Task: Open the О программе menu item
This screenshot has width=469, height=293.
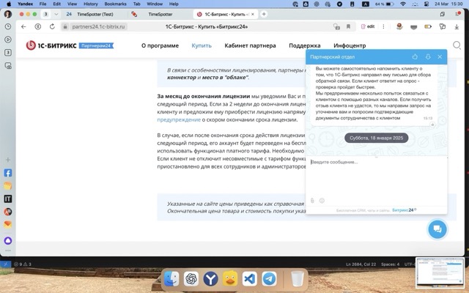Action: coord(160,45)
